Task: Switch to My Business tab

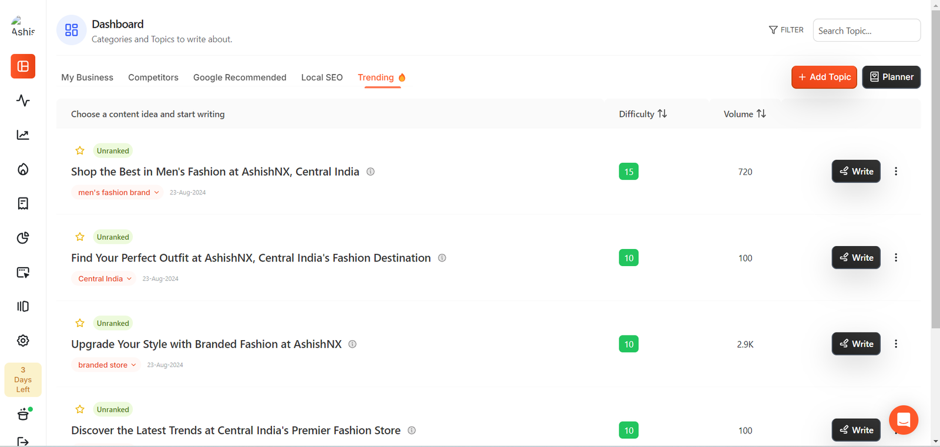Action: (87, 78)
